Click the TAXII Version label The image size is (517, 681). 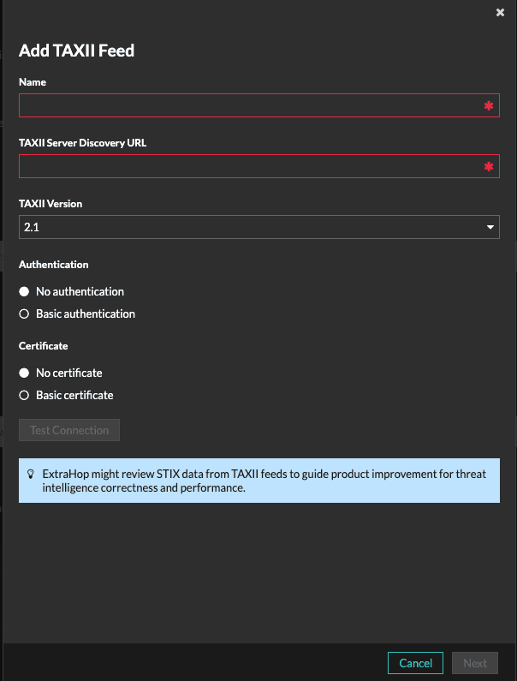click(x=51, y=204)
